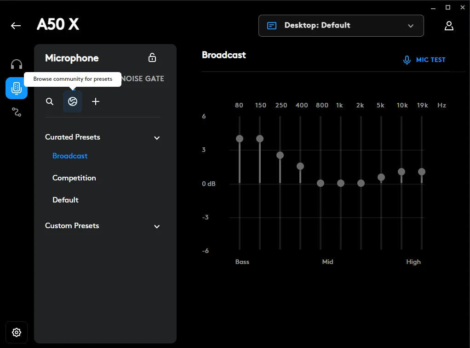Adjust the 150 Hz equalizer slider
470x348 pixels.
coord(260,139)
